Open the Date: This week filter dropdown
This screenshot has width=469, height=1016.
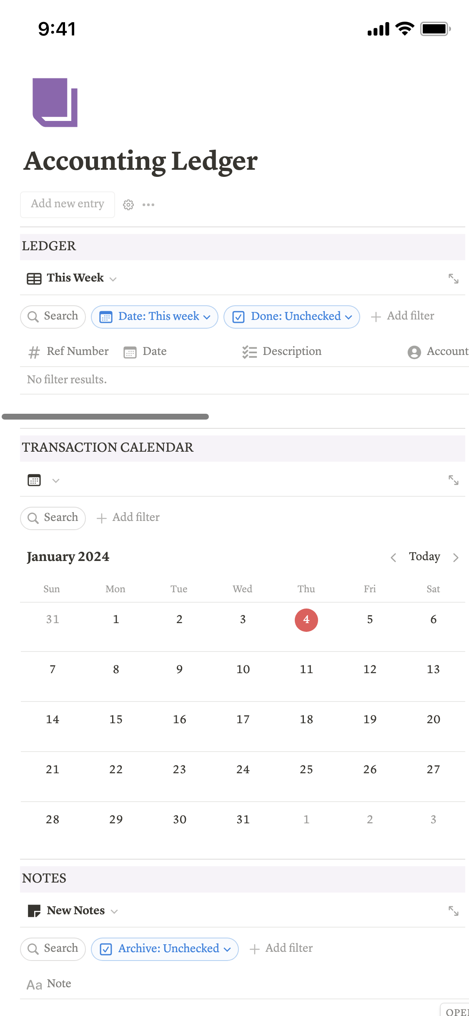click(x=155, y=317)
